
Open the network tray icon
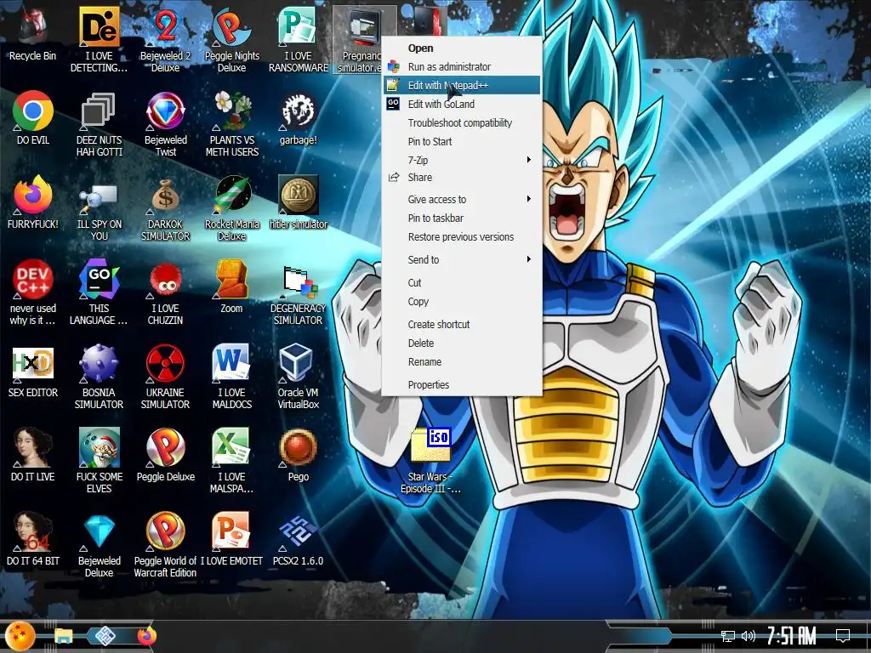(727, 636)
